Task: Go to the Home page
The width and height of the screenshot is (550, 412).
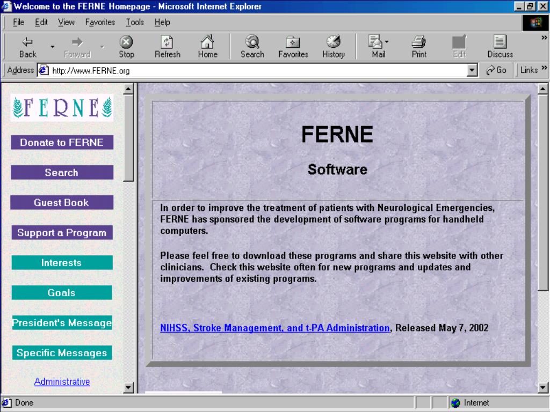Action: click(207, 47)
